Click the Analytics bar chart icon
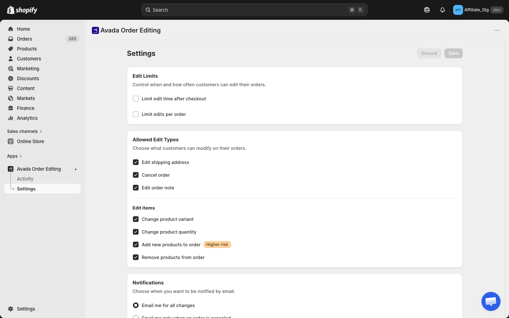The width and height of the screenshot is (509, 318). (x=11, y=118)
